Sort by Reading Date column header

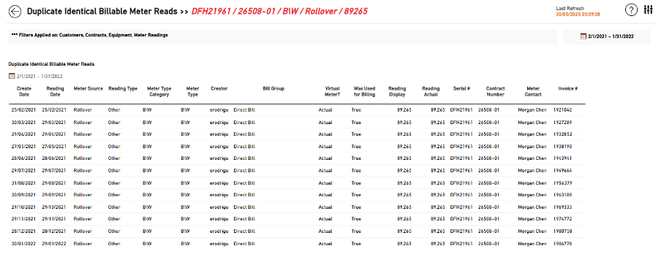55,91
